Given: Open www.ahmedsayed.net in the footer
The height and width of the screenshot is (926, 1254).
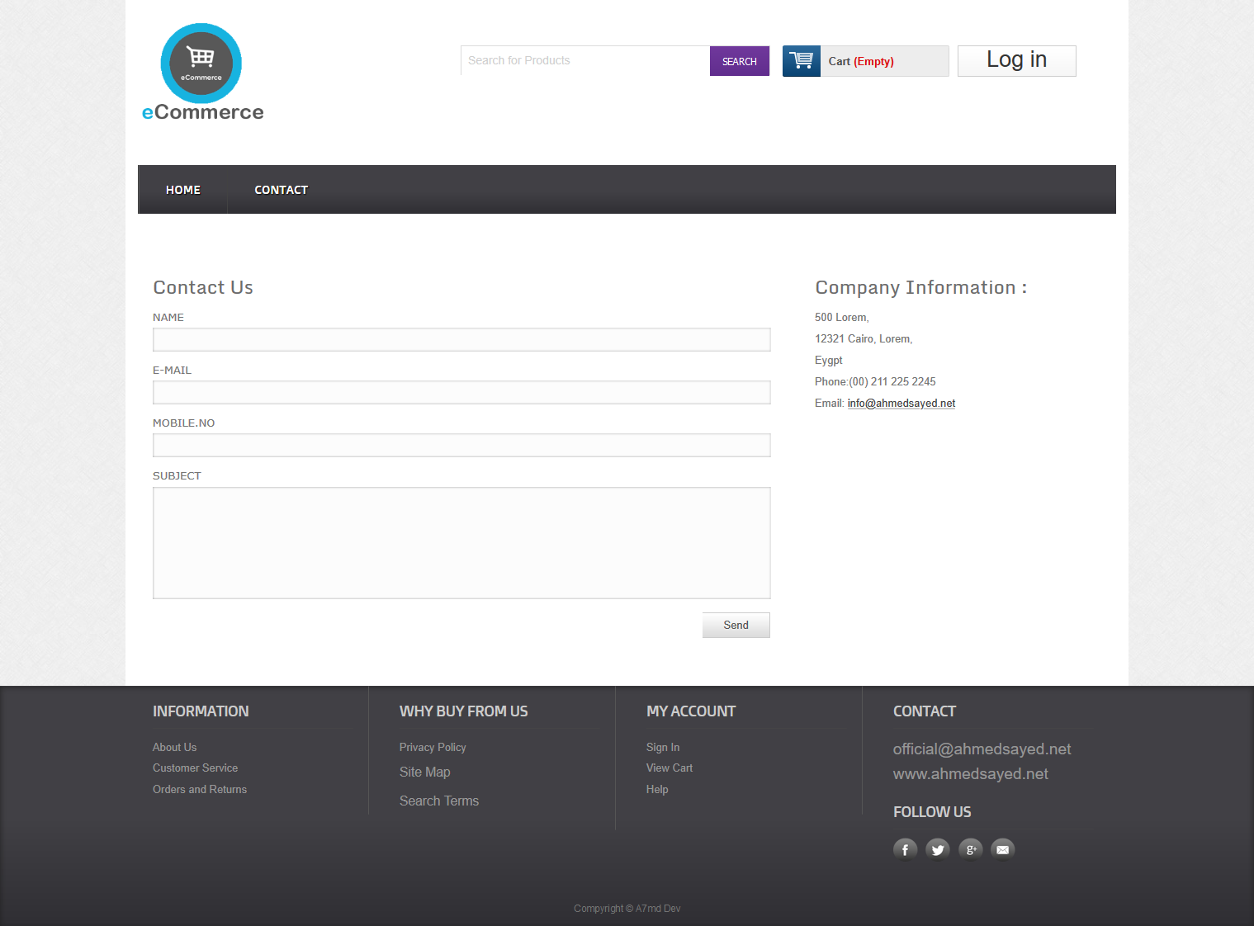Looking at the screenshot, I should pos(971,774).
